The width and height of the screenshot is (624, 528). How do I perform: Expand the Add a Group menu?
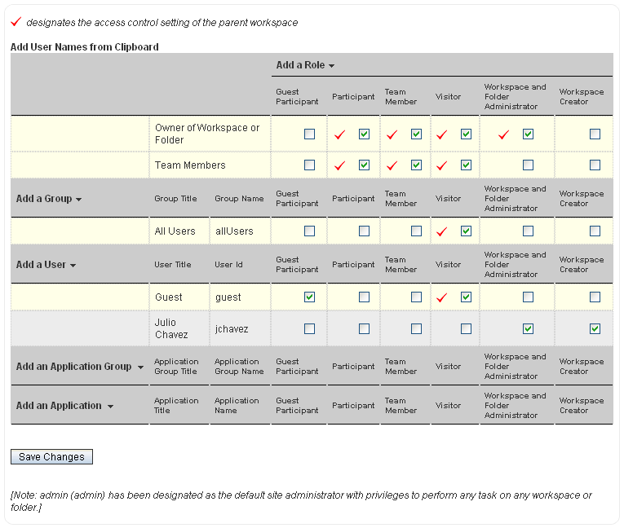pyautogui.click(x=48, y=199)
